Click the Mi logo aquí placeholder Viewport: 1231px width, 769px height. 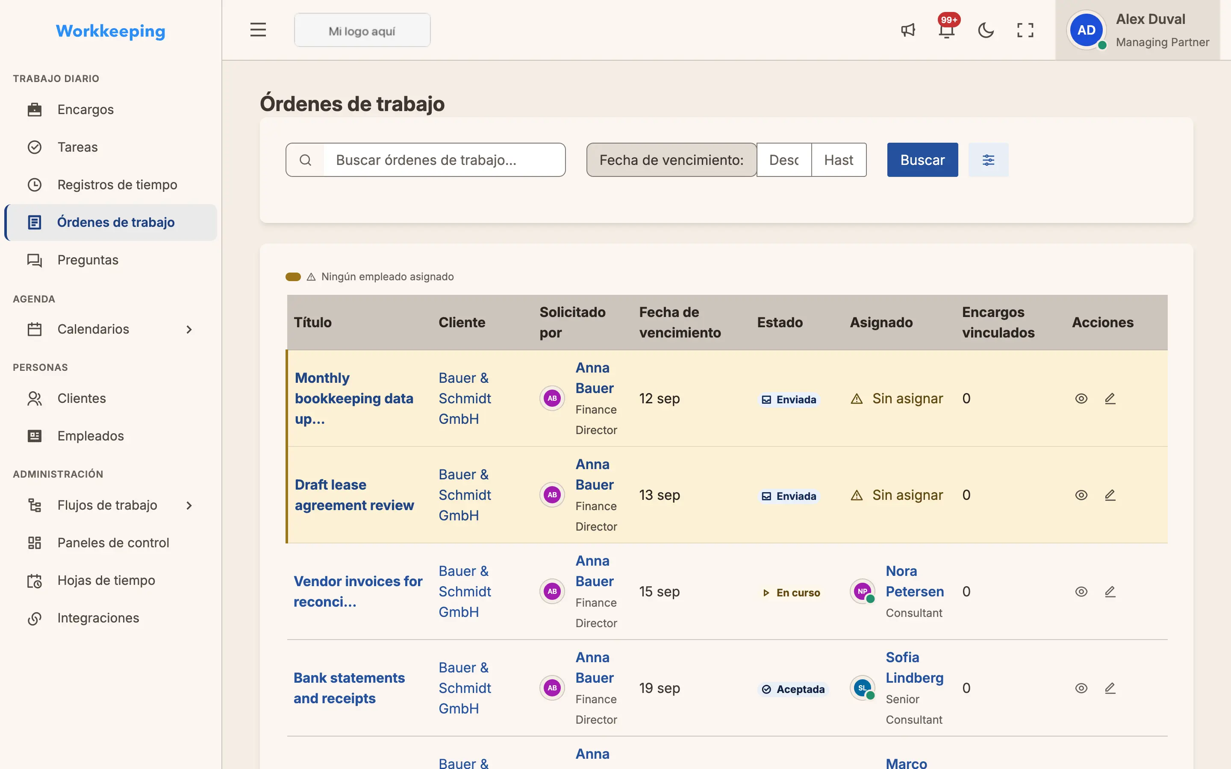(362, 30)
